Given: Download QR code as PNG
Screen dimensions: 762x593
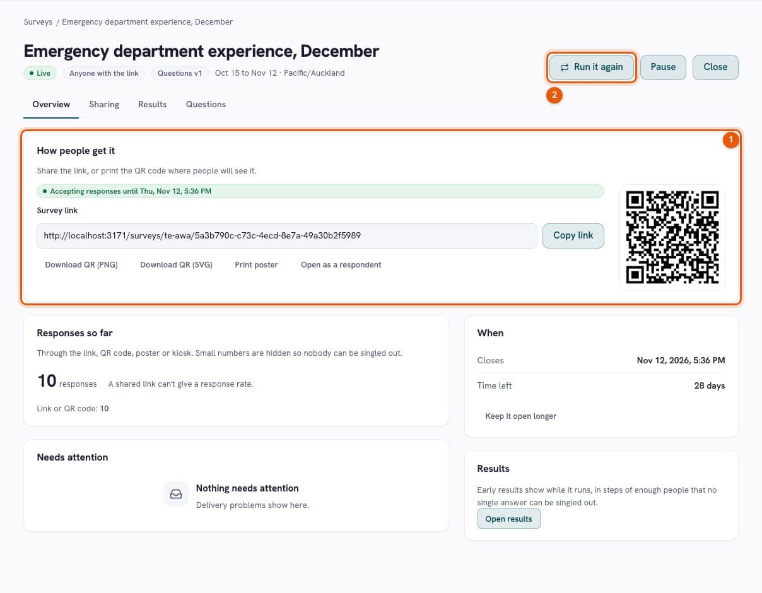Looking at the screenshot, I should point(81,265).
